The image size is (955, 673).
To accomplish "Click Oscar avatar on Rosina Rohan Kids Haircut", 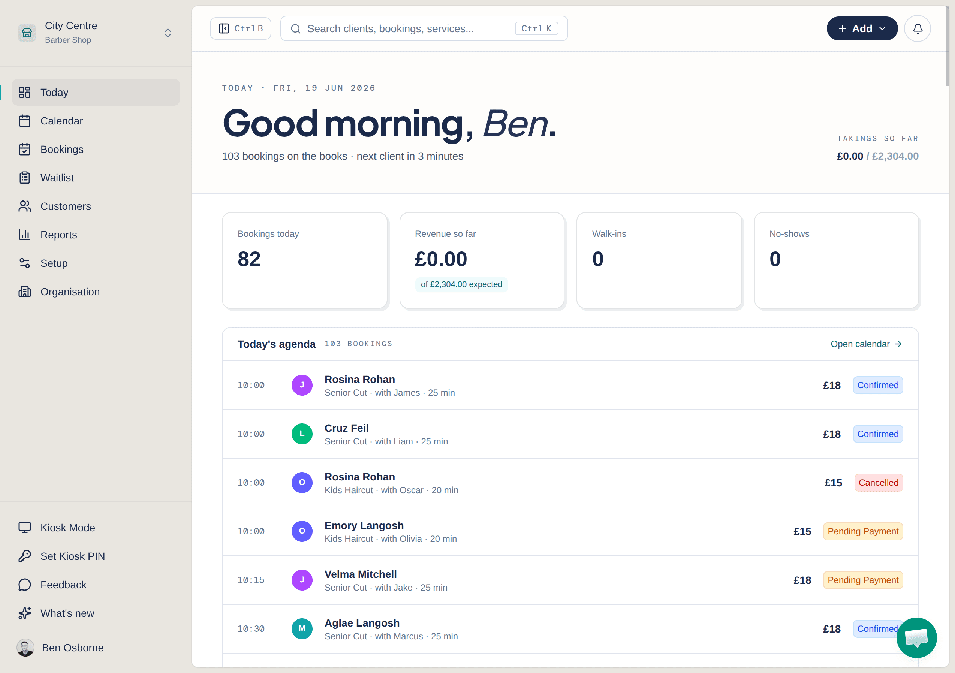I will tap(302, 483).
